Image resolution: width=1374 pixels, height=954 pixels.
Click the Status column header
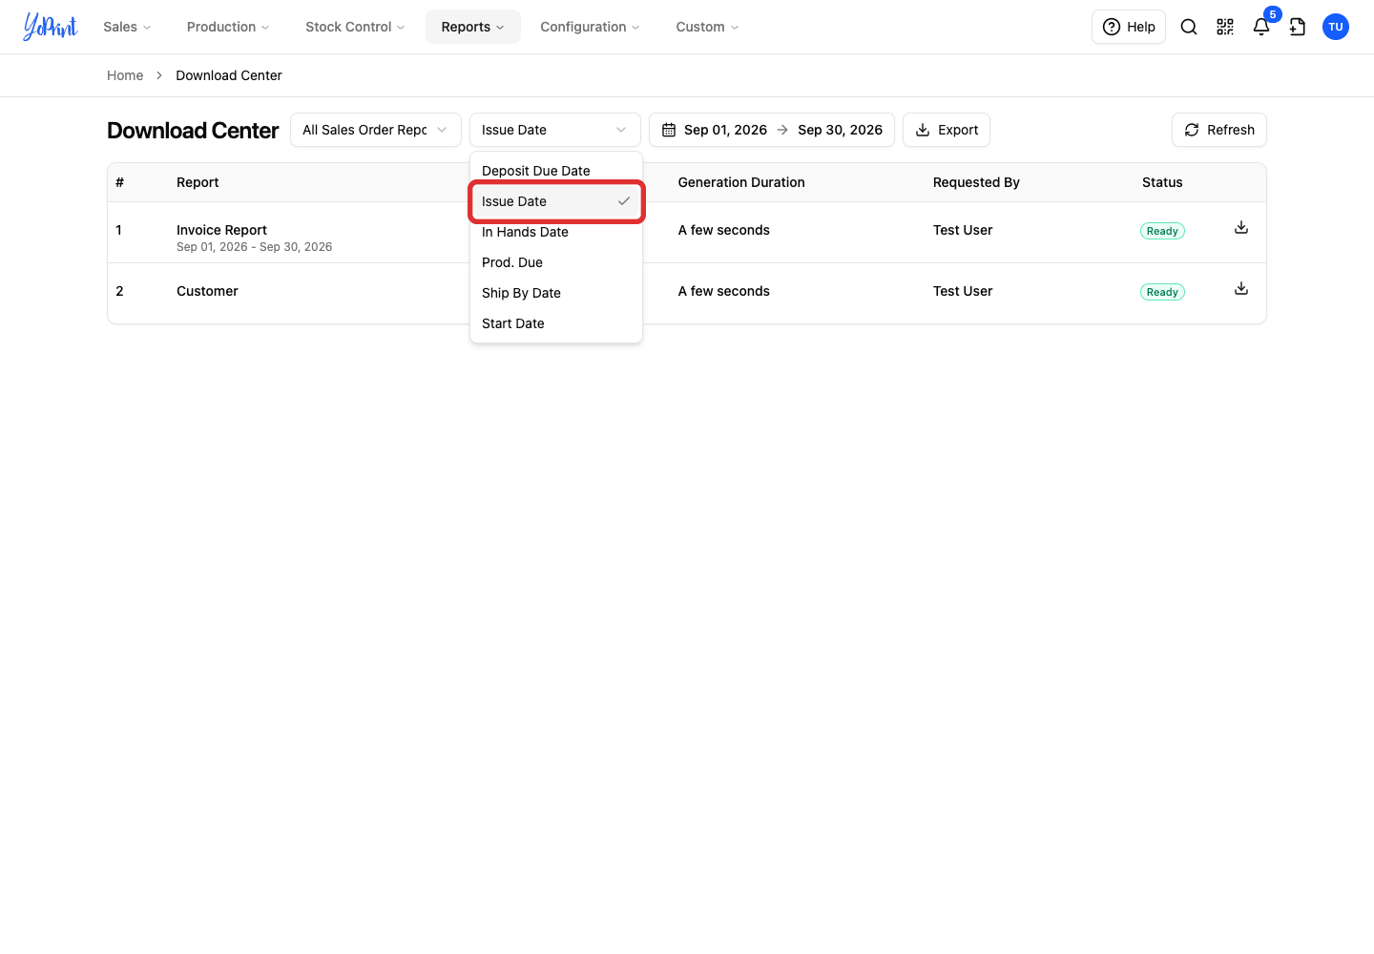pyautogui.click(x=1162, y=182)
